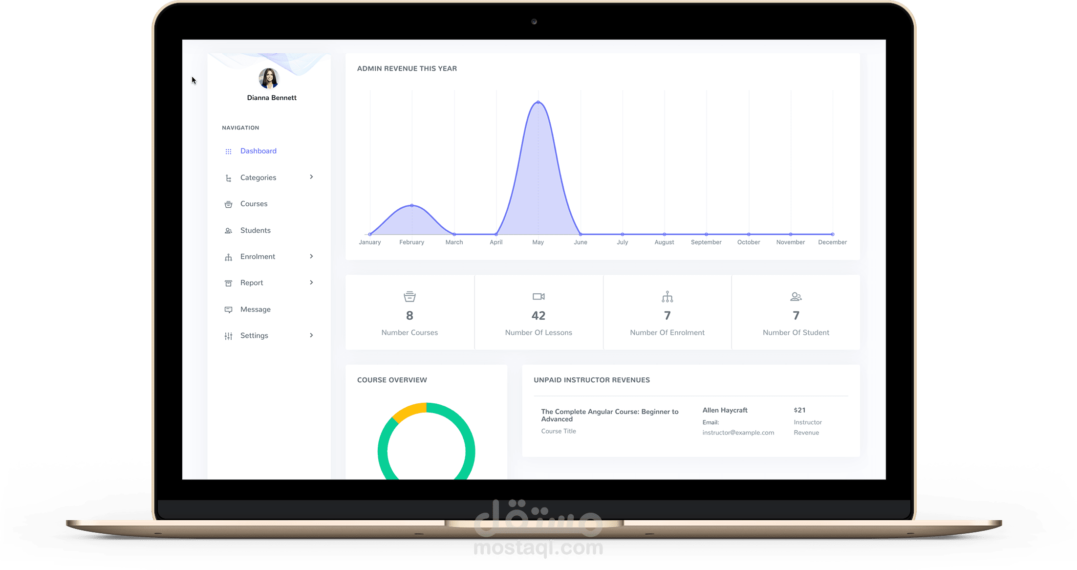
Task: Click the Courses basket icon in sidebar
Action: coord(228,204)
